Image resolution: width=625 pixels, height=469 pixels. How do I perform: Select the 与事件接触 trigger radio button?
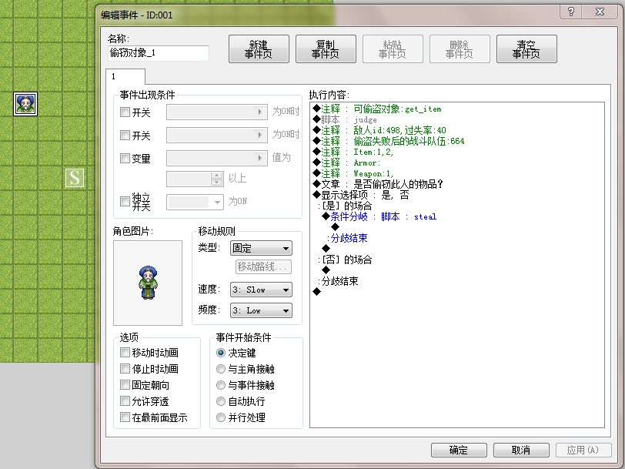pyautogui.click(x=221, y=385)
